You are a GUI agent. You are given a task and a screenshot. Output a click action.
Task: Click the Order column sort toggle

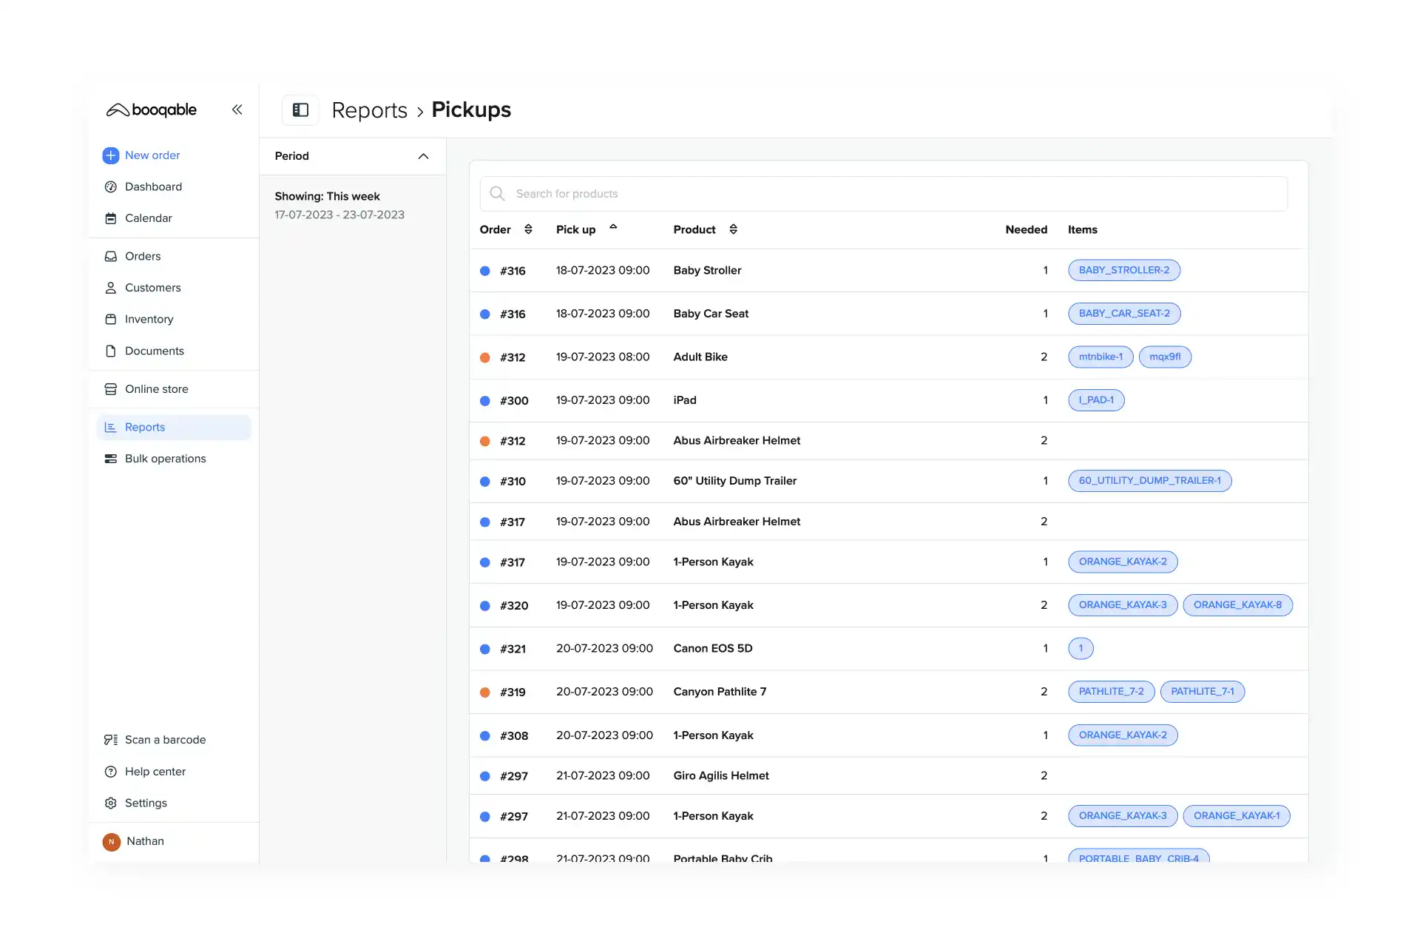point(528,229)
